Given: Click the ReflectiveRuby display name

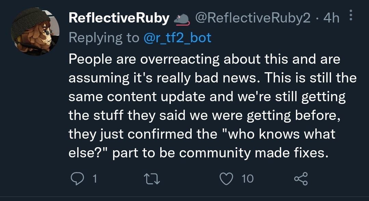Looking at the screenshot, I should click(x=119, y=18).
